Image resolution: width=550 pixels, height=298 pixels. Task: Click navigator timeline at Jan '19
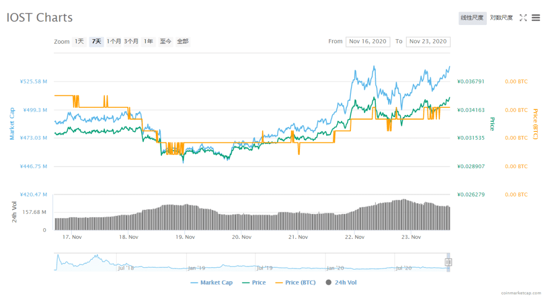tap(197, 268)
